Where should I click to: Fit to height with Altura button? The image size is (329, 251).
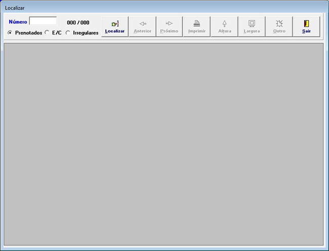click(x=225, y=27)
